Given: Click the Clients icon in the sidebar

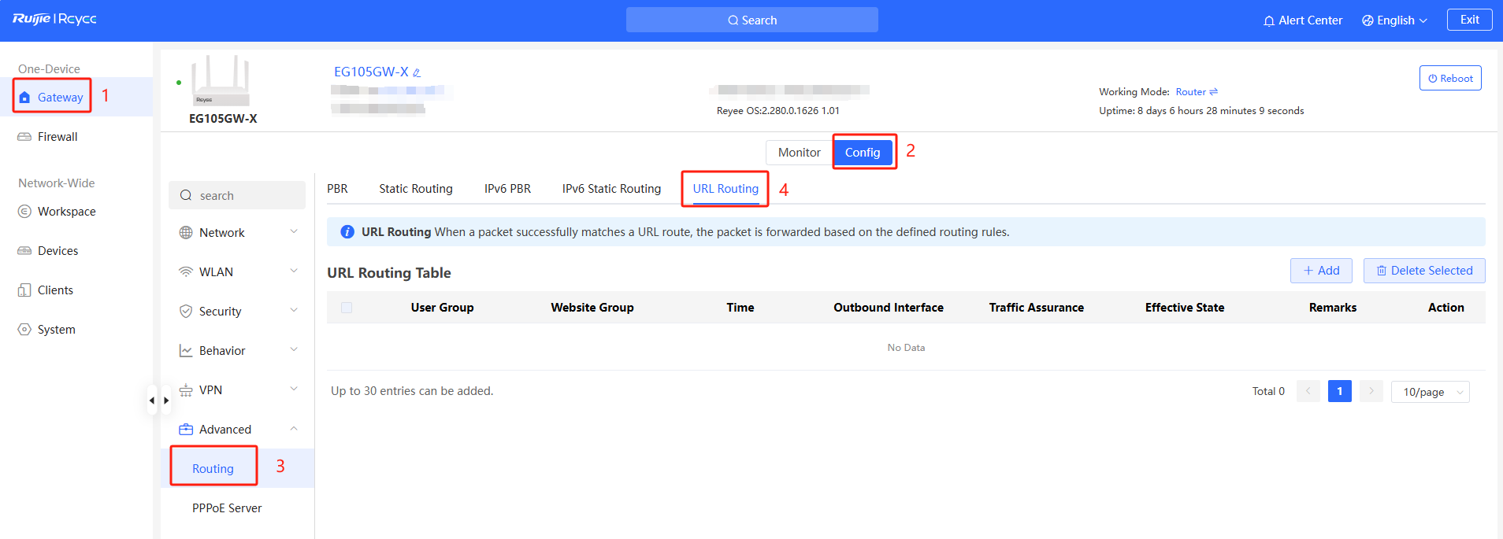Looking at the screenshot, I should [24, 290].
